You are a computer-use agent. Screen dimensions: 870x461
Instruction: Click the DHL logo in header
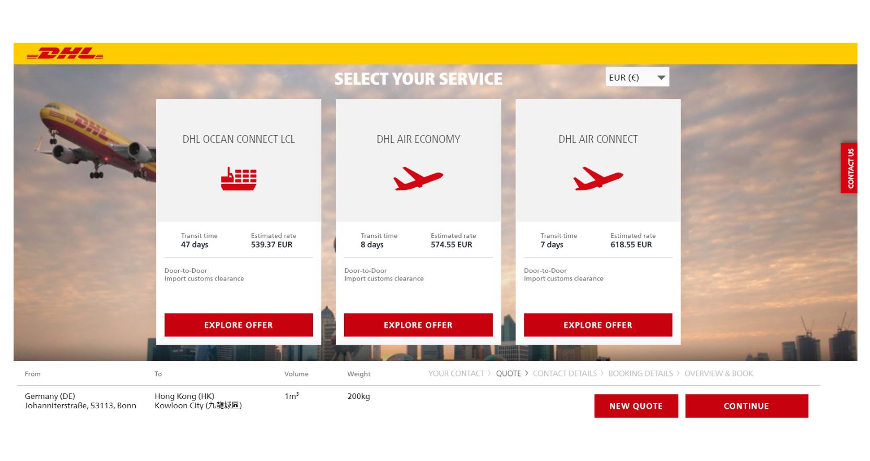65,53
